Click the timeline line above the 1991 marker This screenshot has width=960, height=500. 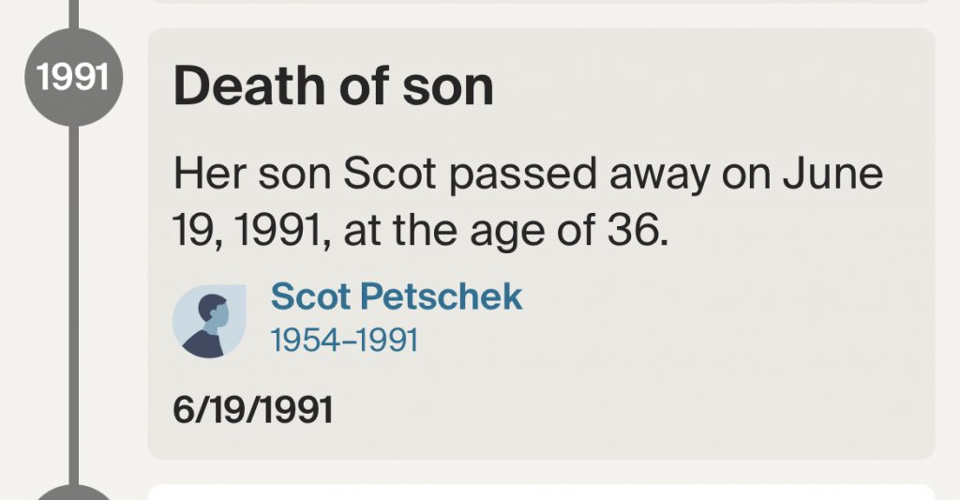(73, 14)
